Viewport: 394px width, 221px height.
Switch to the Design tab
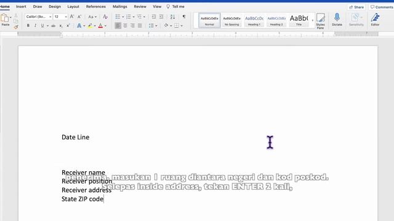[55, 7]
